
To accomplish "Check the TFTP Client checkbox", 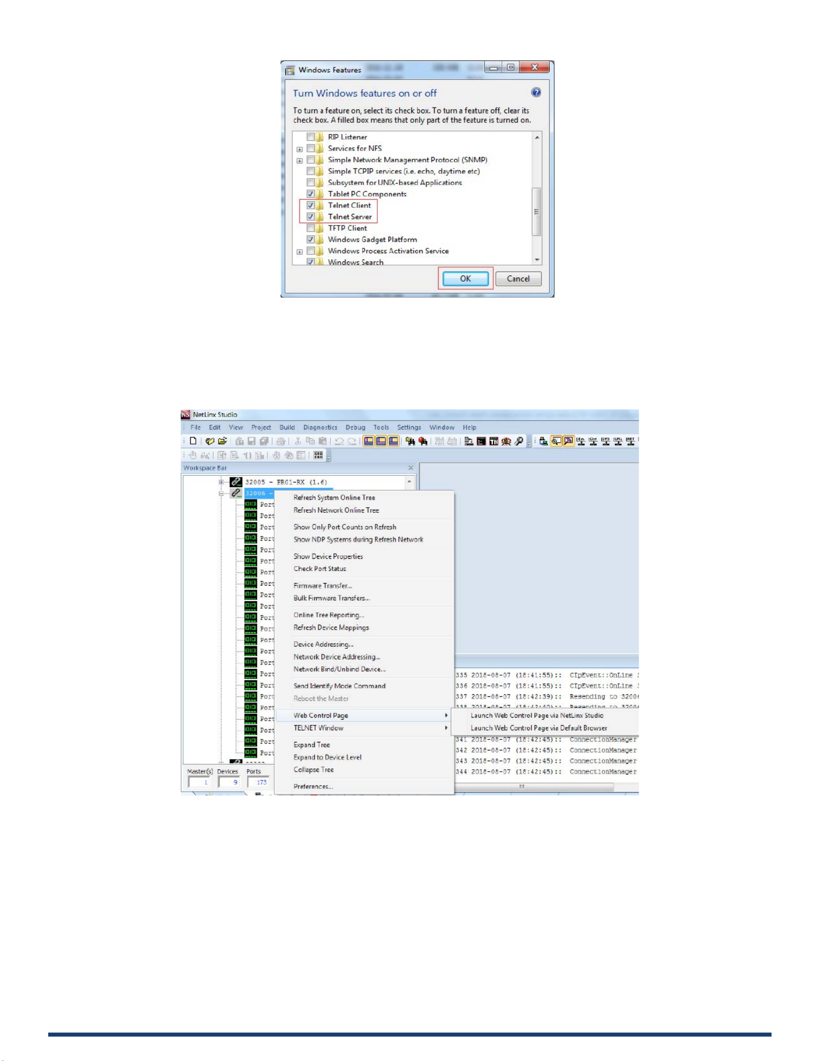I will (x=311, y=228).
